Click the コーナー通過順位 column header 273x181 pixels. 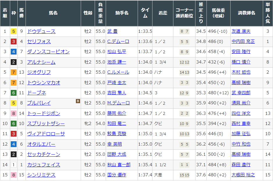click(184, 13)
